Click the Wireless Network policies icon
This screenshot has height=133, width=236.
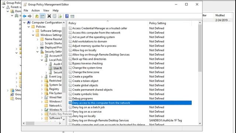[x=46, y=110]
